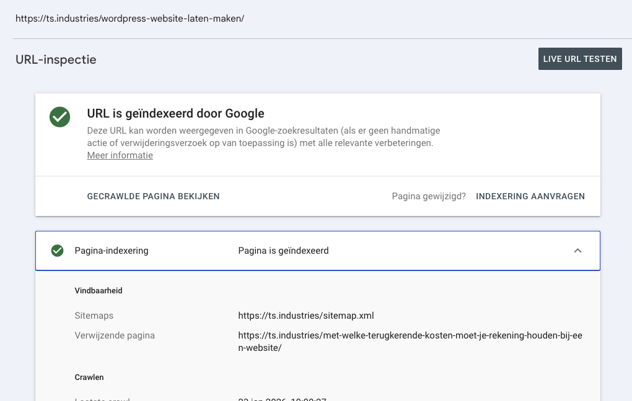Click the checkmark icon beside Pagina-indexering

pos(58,251)
